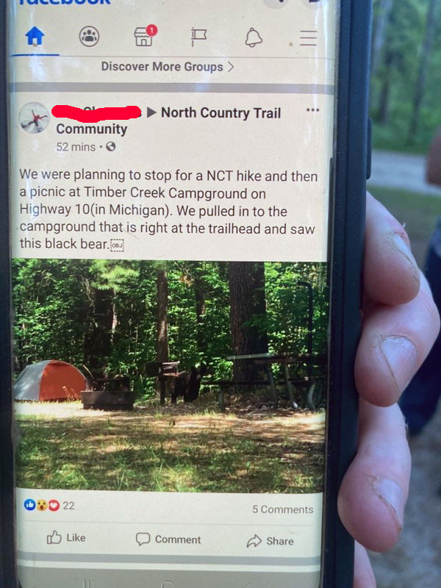This screenshot has height=588, width=441.
Task: Tap the Comment button on the post
Action: pos(168,539)
